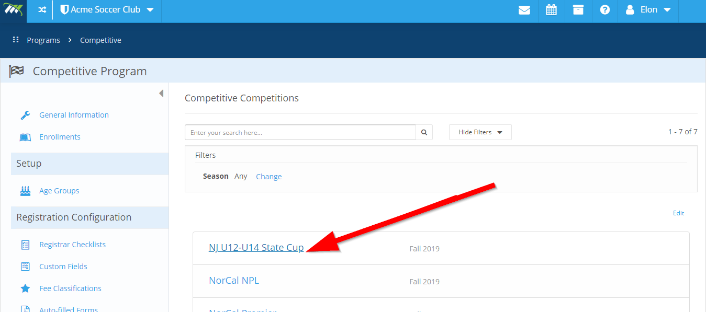Click the Competitive Program page title

pos(89,71)
